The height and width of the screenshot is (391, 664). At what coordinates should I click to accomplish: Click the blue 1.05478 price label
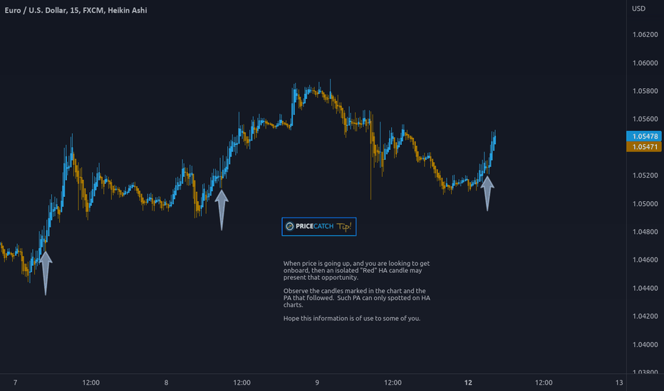pyautogui.click(x=643, y=136)
